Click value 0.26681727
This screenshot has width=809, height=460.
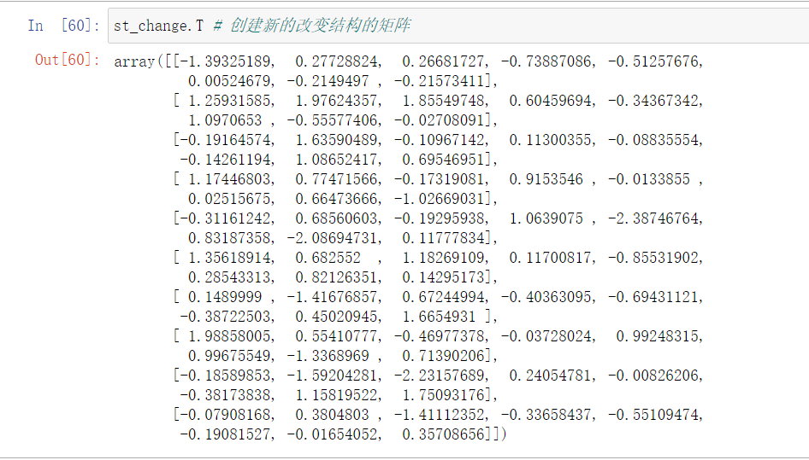click(x=443, y=61)
